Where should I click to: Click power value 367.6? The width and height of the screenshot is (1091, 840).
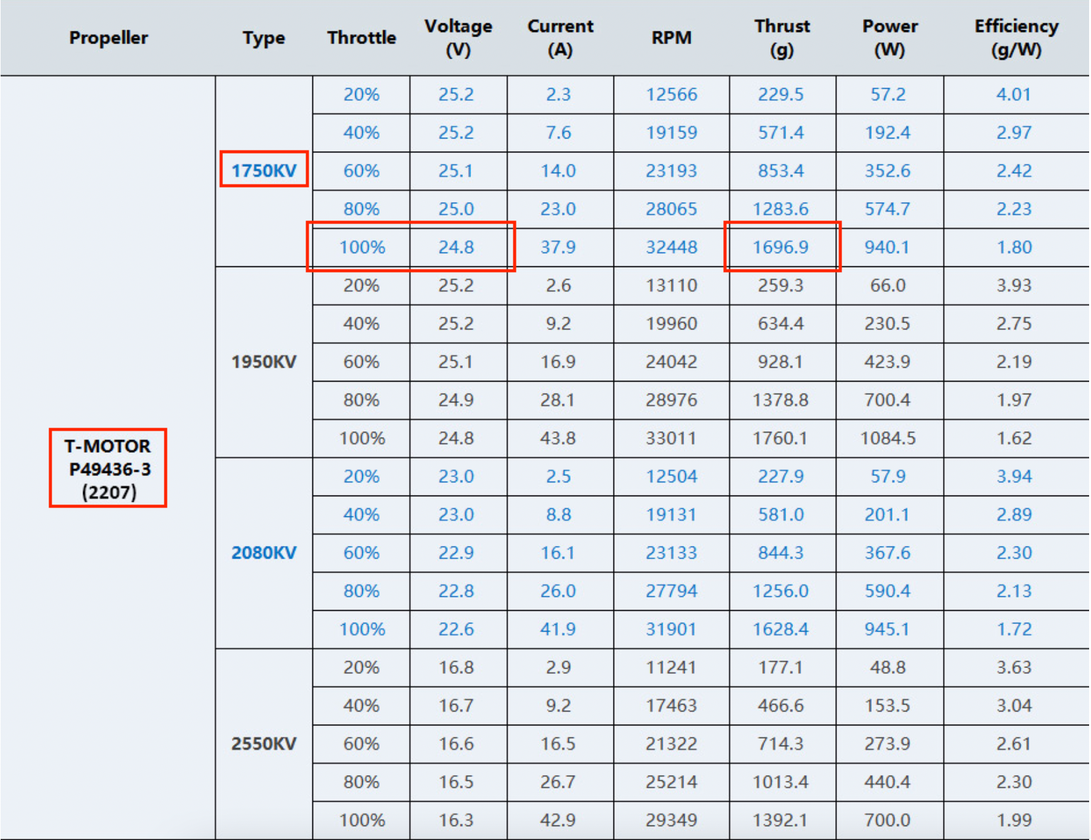887,552
